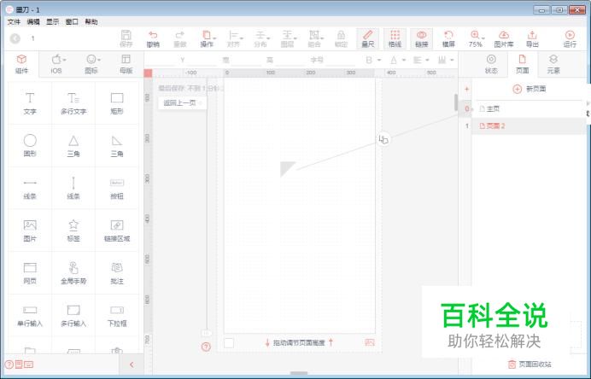Switch to the 组件 components tab
The height and width of the screenshot is (379, 591).
coord(22,64)
